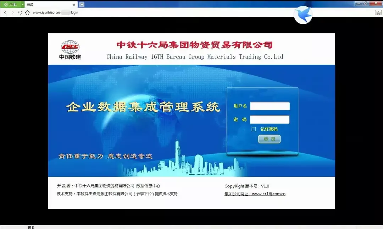Screen dimensions: 383x229
Task: Click the 技术支持 support info line
Action: click(117, 194)
